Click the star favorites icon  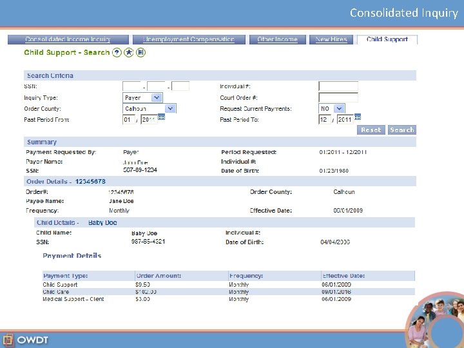point(129,53)
